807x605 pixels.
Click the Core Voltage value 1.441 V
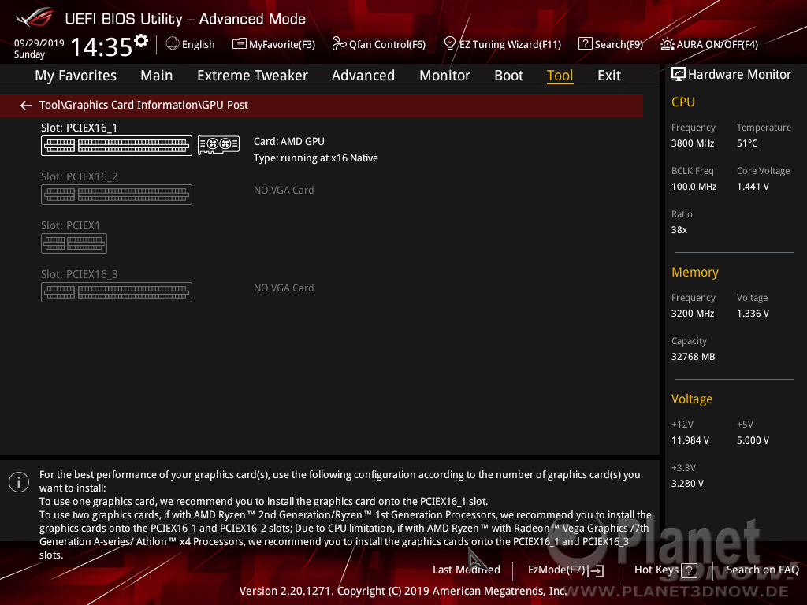click(x=753, y=187)
